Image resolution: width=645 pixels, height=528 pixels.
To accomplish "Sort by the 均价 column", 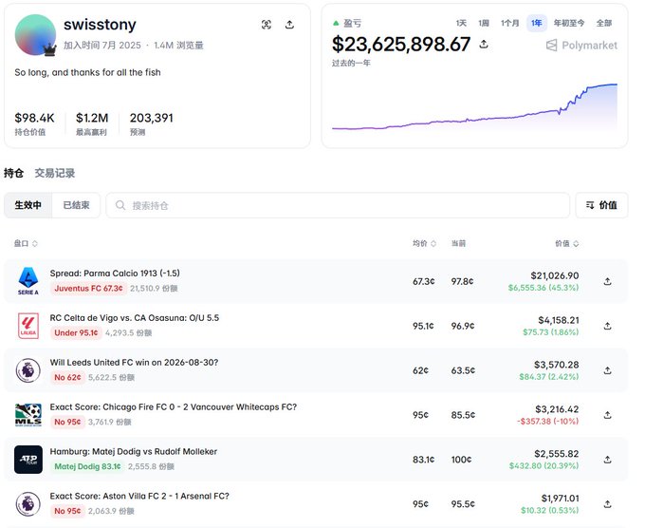I will click(424, 243).
